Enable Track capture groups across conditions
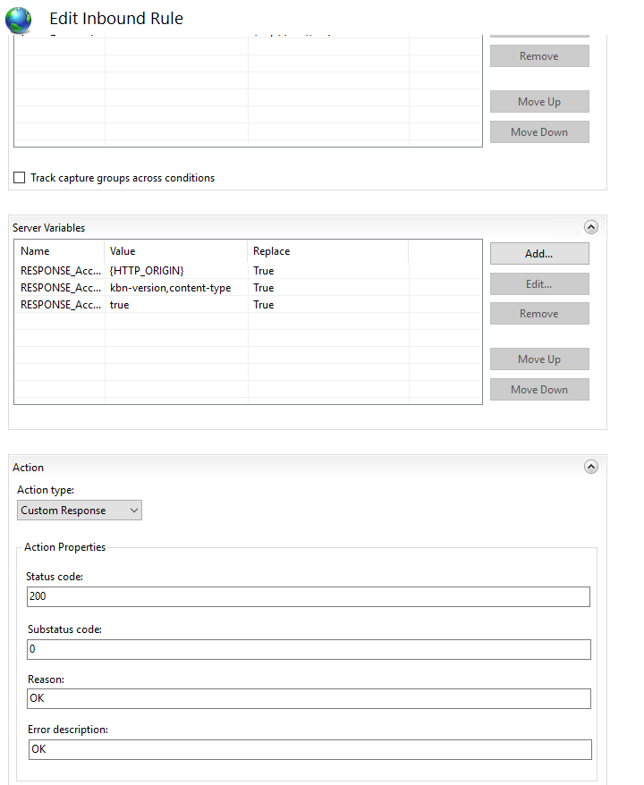This screenshot has width=644, height=785. [19, 177]
